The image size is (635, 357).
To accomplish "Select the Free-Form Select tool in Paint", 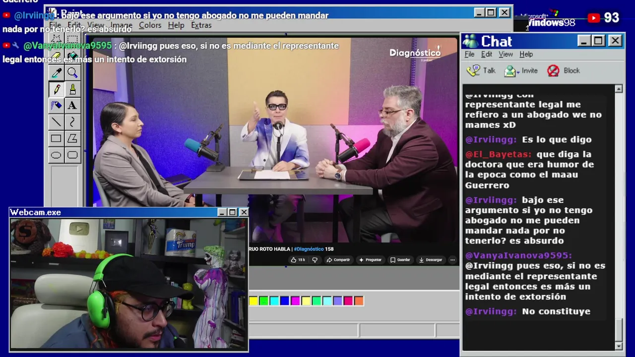I will click(56, 39).
